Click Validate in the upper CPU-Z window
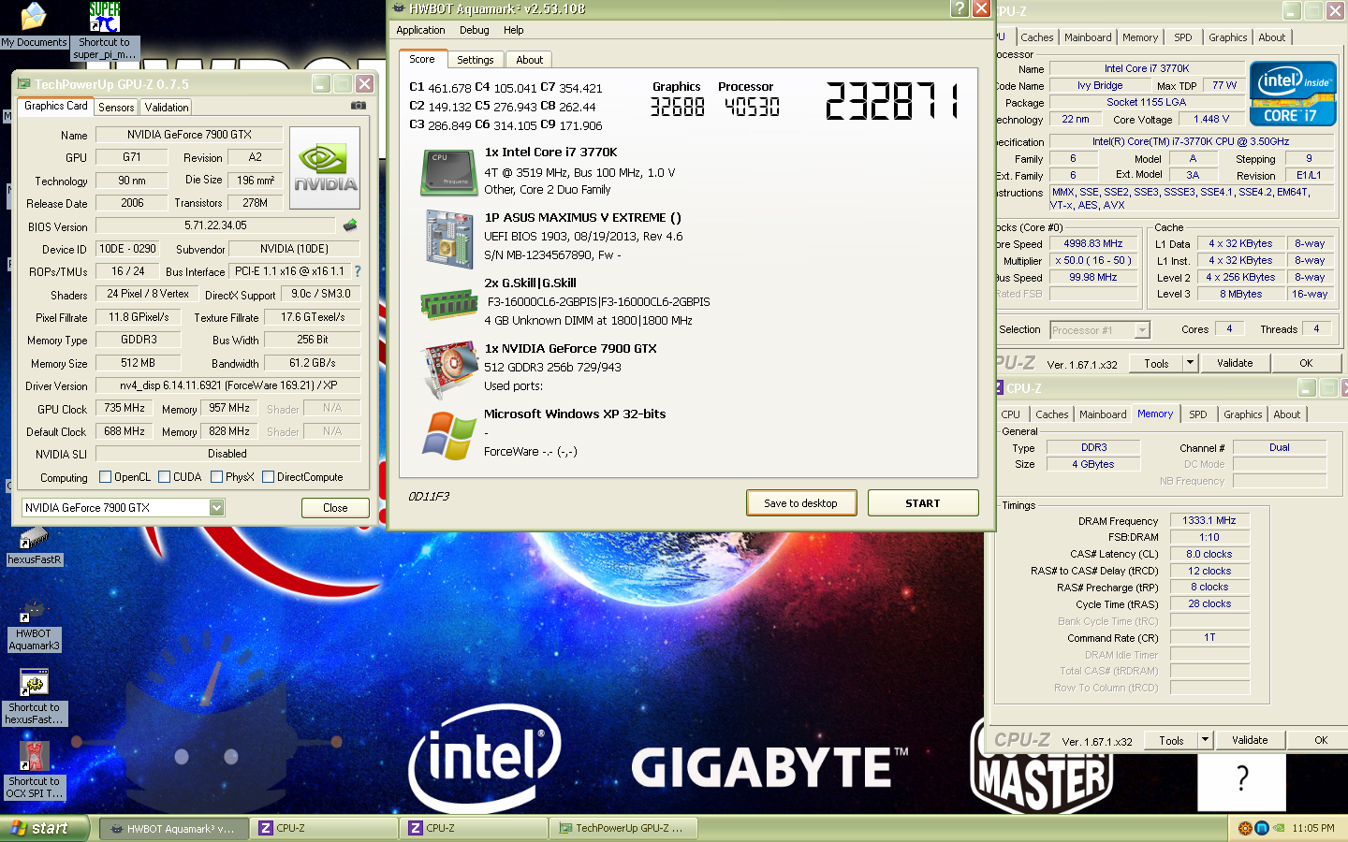Viewport: 1348px width, 842px height. tap(1235, 363)
